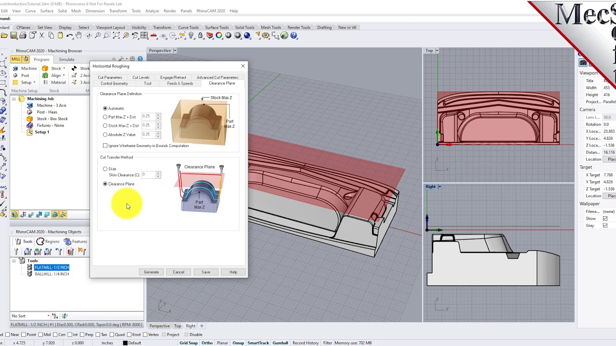Click the Skim Clearance value field
616x346 pixels.
[x=148, y=174]
